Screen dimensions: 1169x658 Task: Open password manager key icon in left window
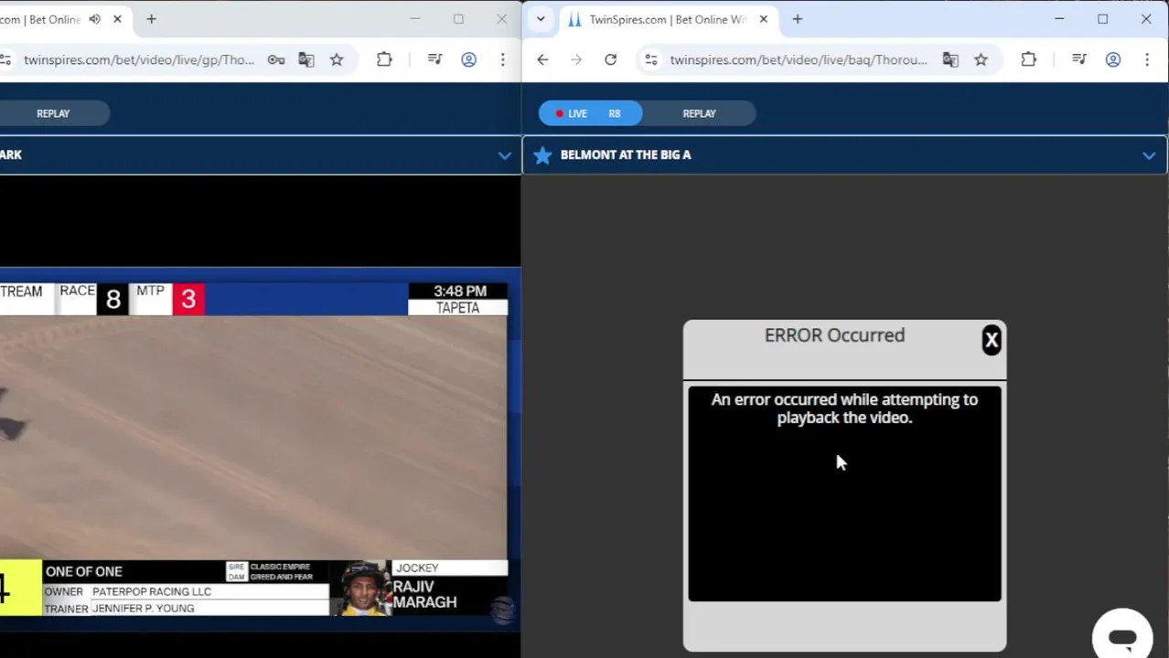point(275,59)
